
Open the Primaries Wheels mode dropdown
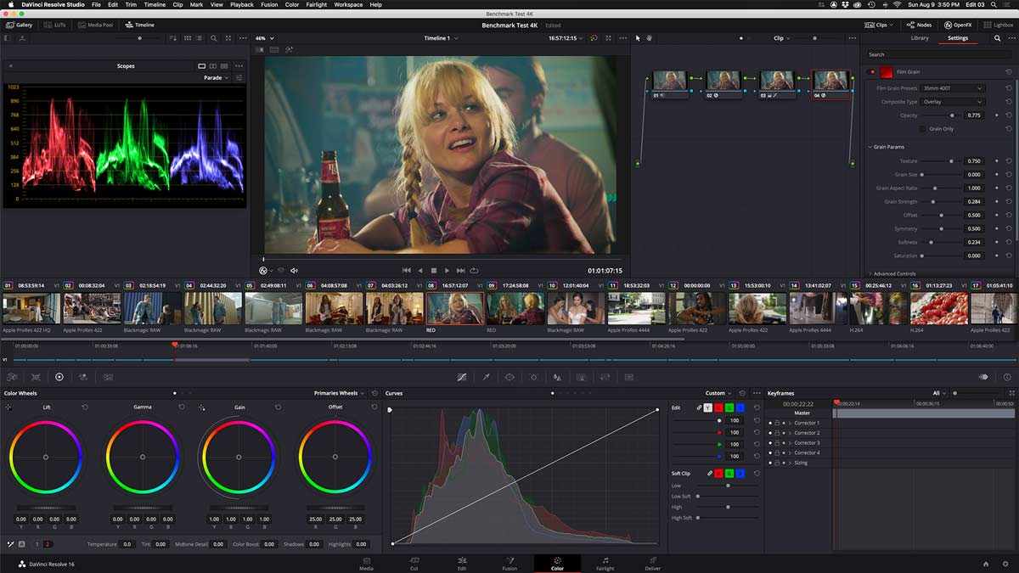[x=339, y=393]
